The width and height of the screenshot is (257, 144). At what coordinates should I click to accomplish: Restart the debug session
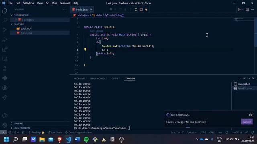click(x=136, y=10)
